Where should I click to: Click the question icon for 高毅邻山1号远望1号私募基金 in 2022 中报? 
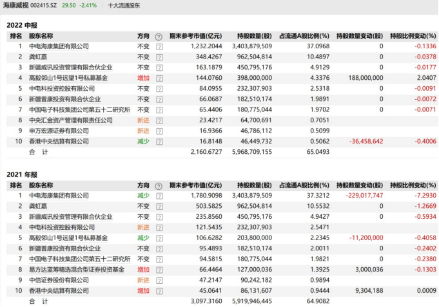click(159, 78)
